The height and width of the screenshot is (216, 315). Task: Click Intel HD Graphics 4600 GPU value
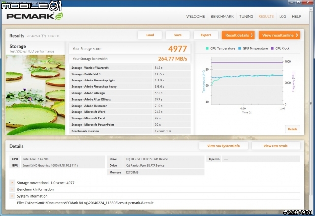click(50, 165)
